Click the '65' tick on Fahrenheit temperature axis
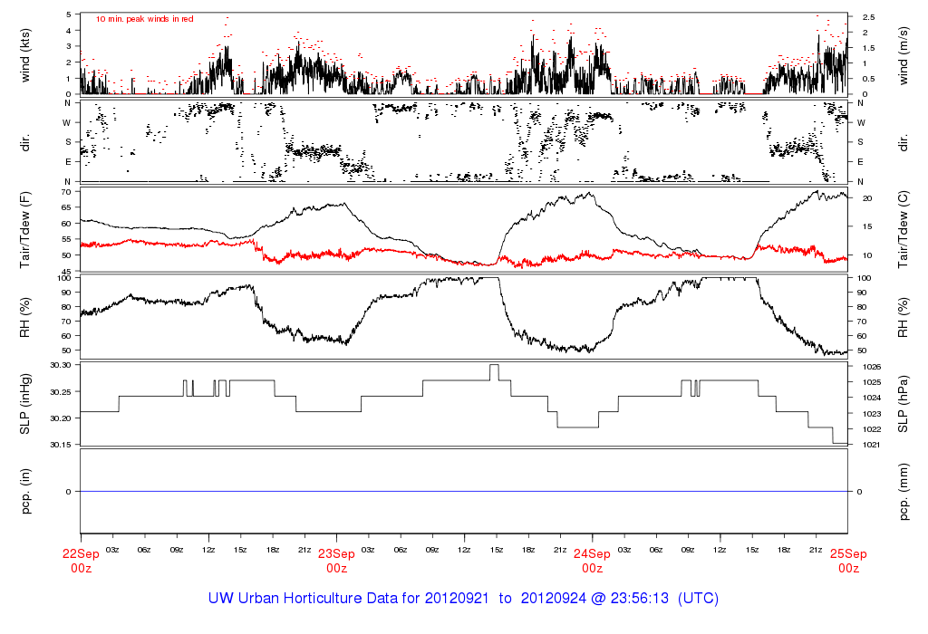The width and height of the screenshot is (928, 634). (x=66, y=207)
